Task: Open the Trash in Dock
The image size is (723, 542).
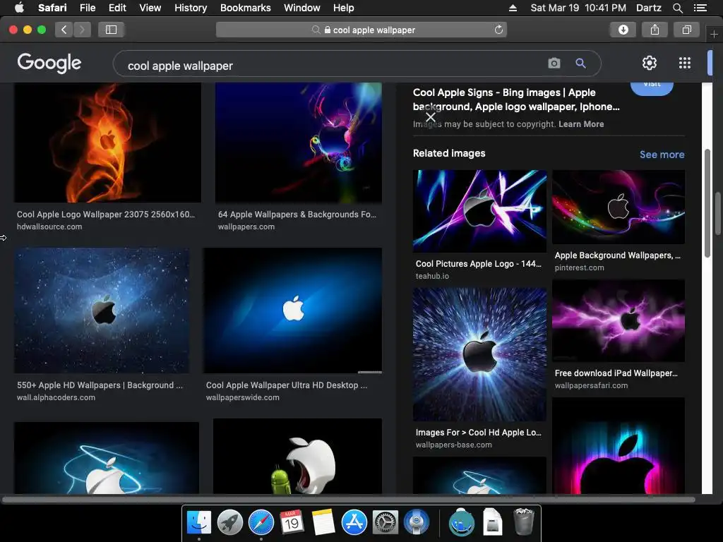Action: [x=523, y=522]
